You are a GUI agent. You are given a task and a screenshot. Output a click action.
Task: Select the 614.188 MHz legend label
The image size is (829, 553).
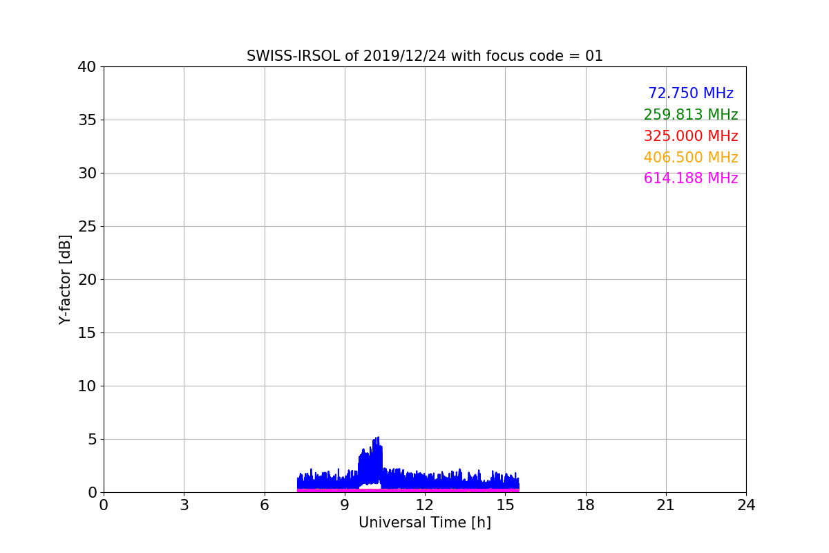pyautogui.click(x=691, y=178)
